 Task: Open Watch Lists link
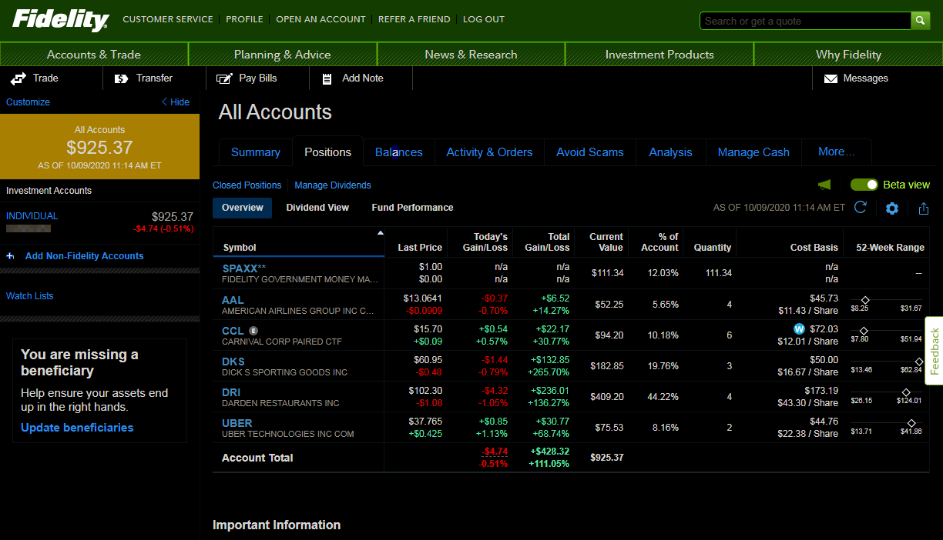[x=30, y=296]
